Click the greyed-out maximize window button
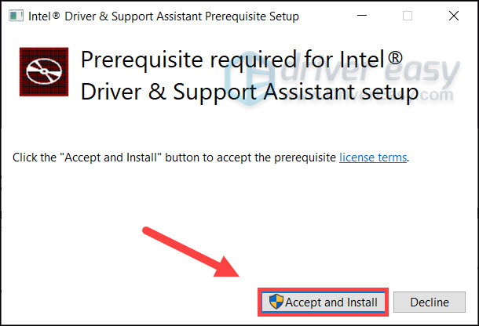This screenshot has height=326, width=479. click(407, 16)
